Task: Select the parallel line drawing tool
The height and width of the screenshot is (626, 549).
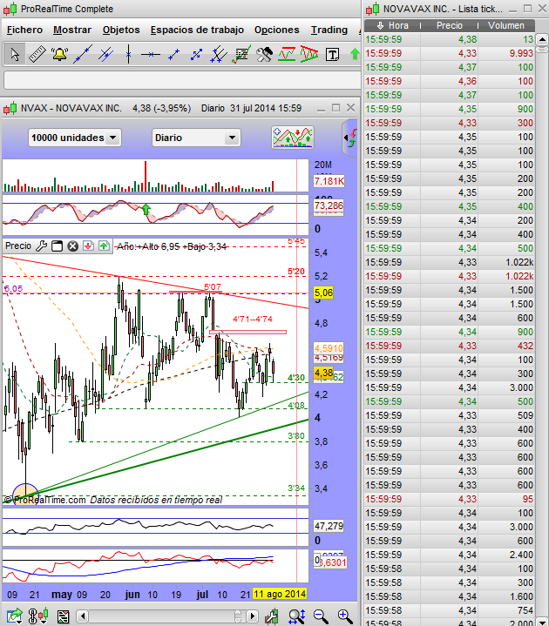Action: pyautogui.click(x=105, y=54)
